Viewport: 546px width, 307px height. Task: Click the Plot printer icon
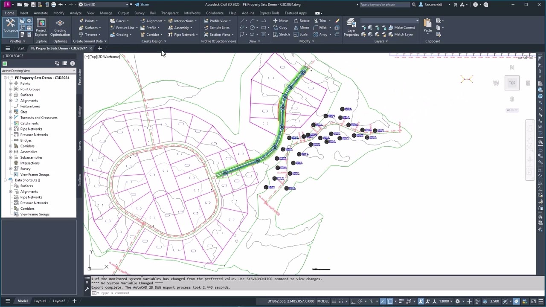53,5
